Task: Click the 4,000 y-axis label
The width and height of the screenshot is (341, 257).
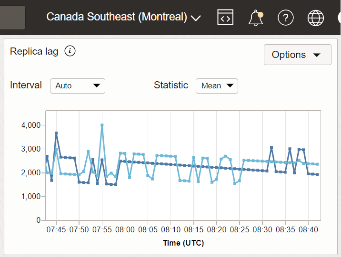Action: click(x=31, y=125)
